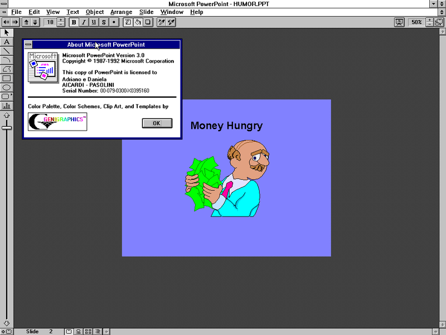This screenshot has height=335, width=446.
Task: Click the Move Up toolbar button
Action: pyautogui.click(x=26, y=22)
